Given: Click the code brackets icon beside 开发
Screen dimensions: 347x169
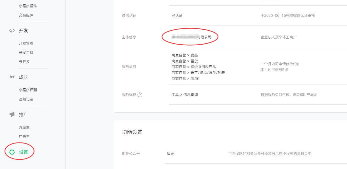Looking at the screenshot, I should pos(12,31).
